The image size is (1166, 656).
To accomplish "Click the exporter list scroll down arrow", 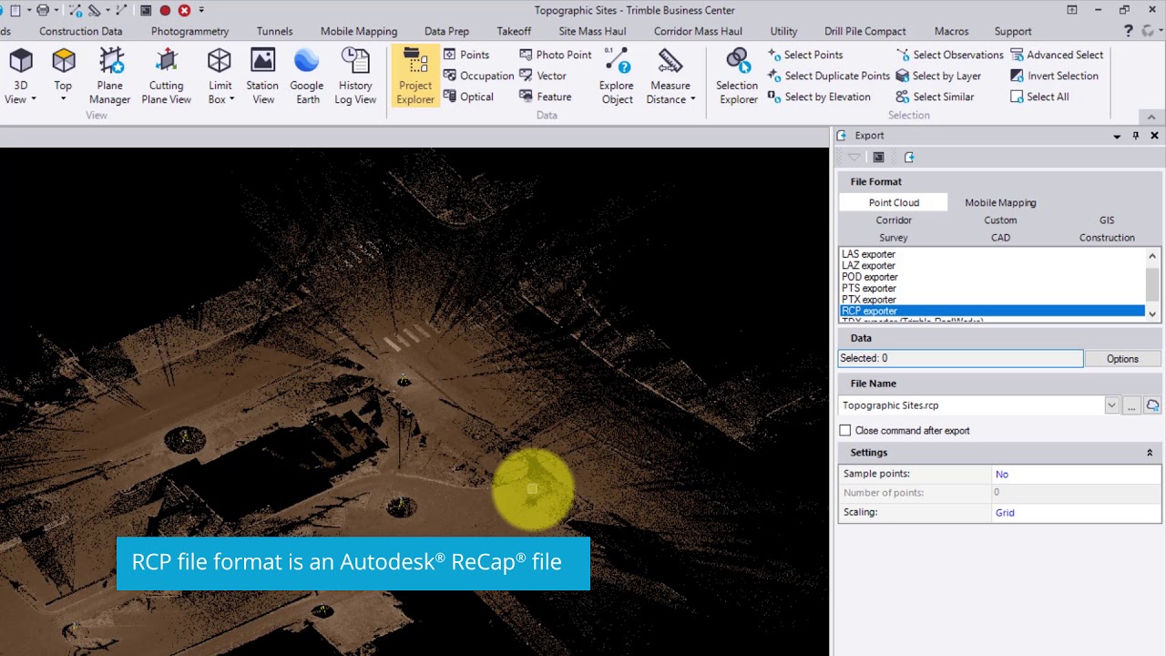I will point(1152,314).
